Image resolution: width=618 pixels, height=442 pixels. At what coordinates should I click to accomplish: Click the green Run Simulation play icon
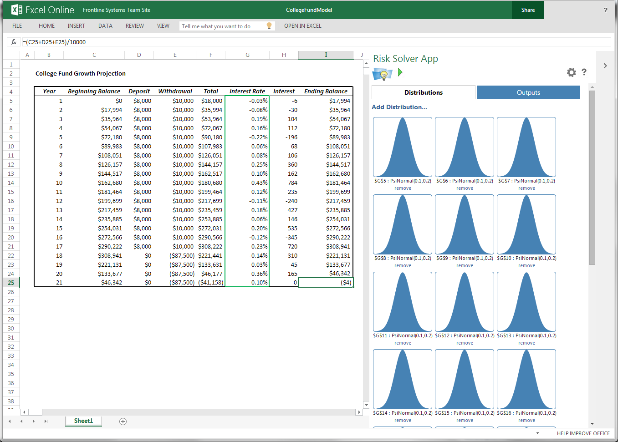tap(400, 72)
